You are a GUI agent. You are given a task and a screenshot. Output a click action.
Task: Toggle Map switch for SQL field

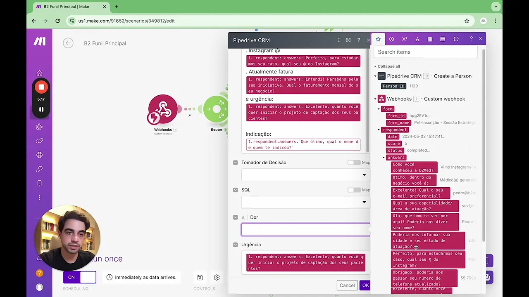coord(354,190)
